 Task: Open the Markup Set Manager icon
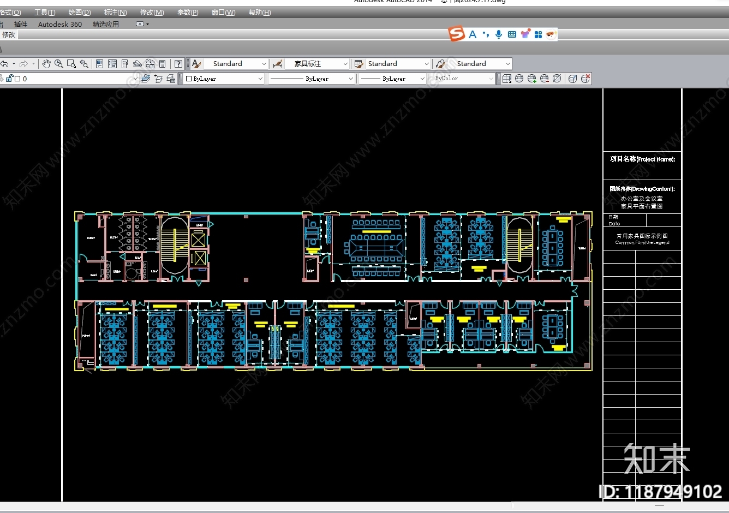150,64
